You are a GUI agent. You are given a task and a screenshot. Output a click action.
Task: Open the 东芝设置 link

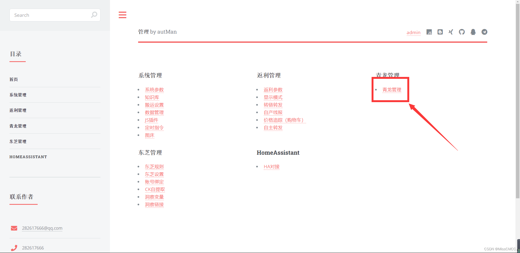coord(154,174)
